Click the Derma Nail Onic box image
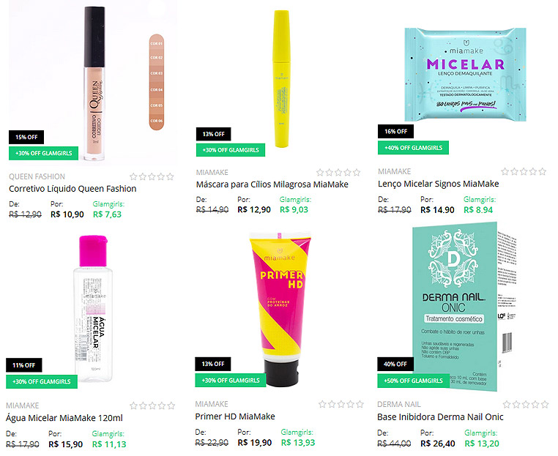 [x=462, y=307]
